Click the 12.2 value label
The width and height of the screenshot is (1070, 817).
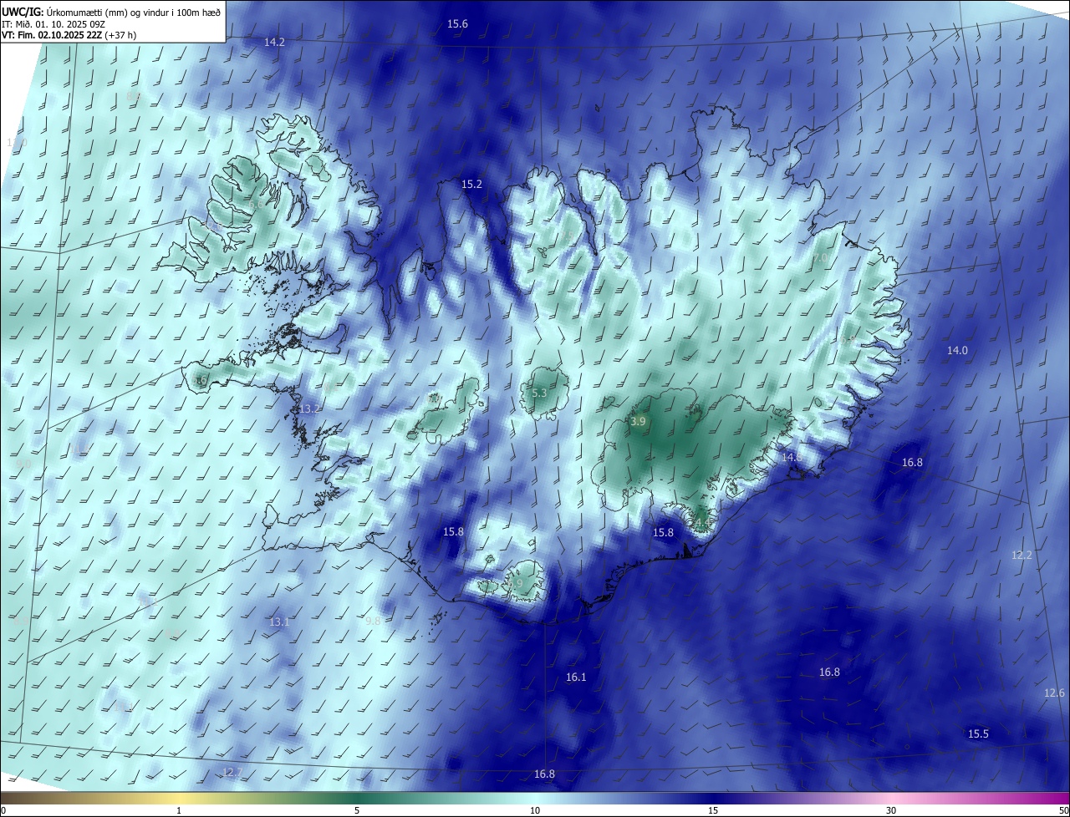[x=1022, y=556]
